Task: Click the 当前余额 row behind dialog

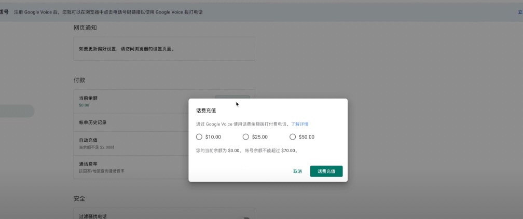Action: (x=164, y=101)
